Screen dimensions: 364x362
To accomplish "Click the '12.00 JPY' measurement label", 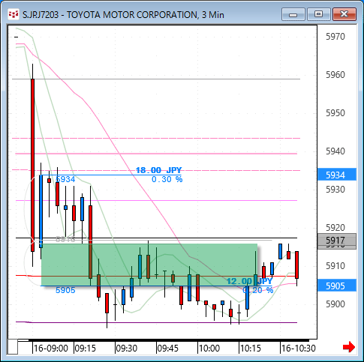I will coord(249,282).
